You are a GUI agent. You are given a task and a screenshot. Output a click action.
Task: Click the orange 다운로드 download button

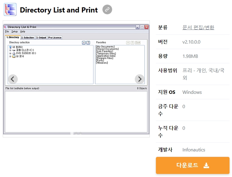point(193,165)
